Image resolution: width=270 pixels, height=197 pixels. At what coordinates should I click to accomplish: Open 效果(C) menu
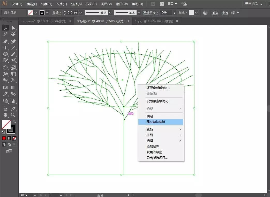point(91,4)
